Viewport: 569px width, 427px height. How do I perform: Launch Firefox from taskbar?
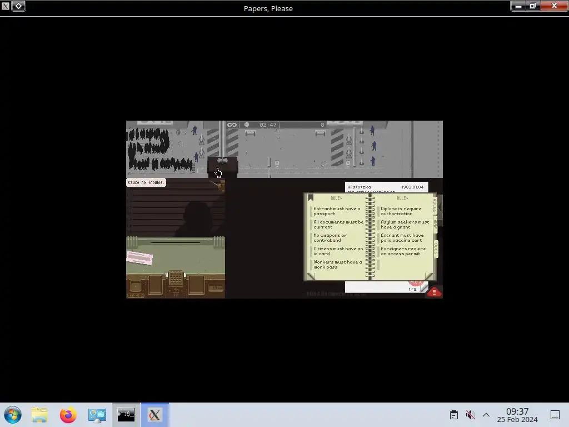click(68, 415)
